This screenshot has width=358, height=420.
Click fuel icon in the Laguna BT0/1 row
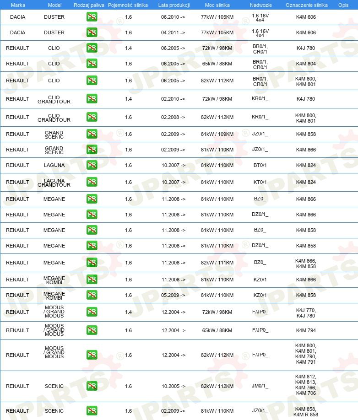tap(92, 165)
